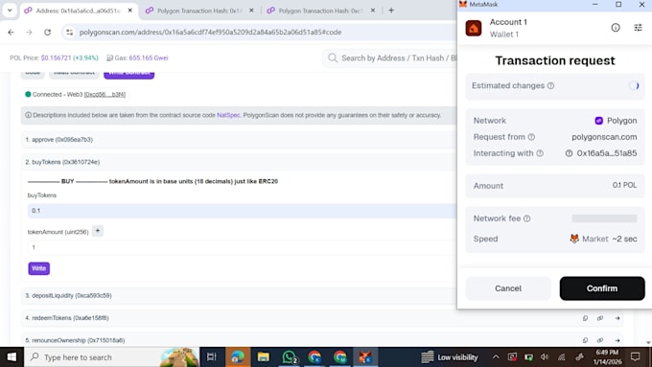
Task: Click the MetaMask Account 1 avatar icon
Action: 474,28
